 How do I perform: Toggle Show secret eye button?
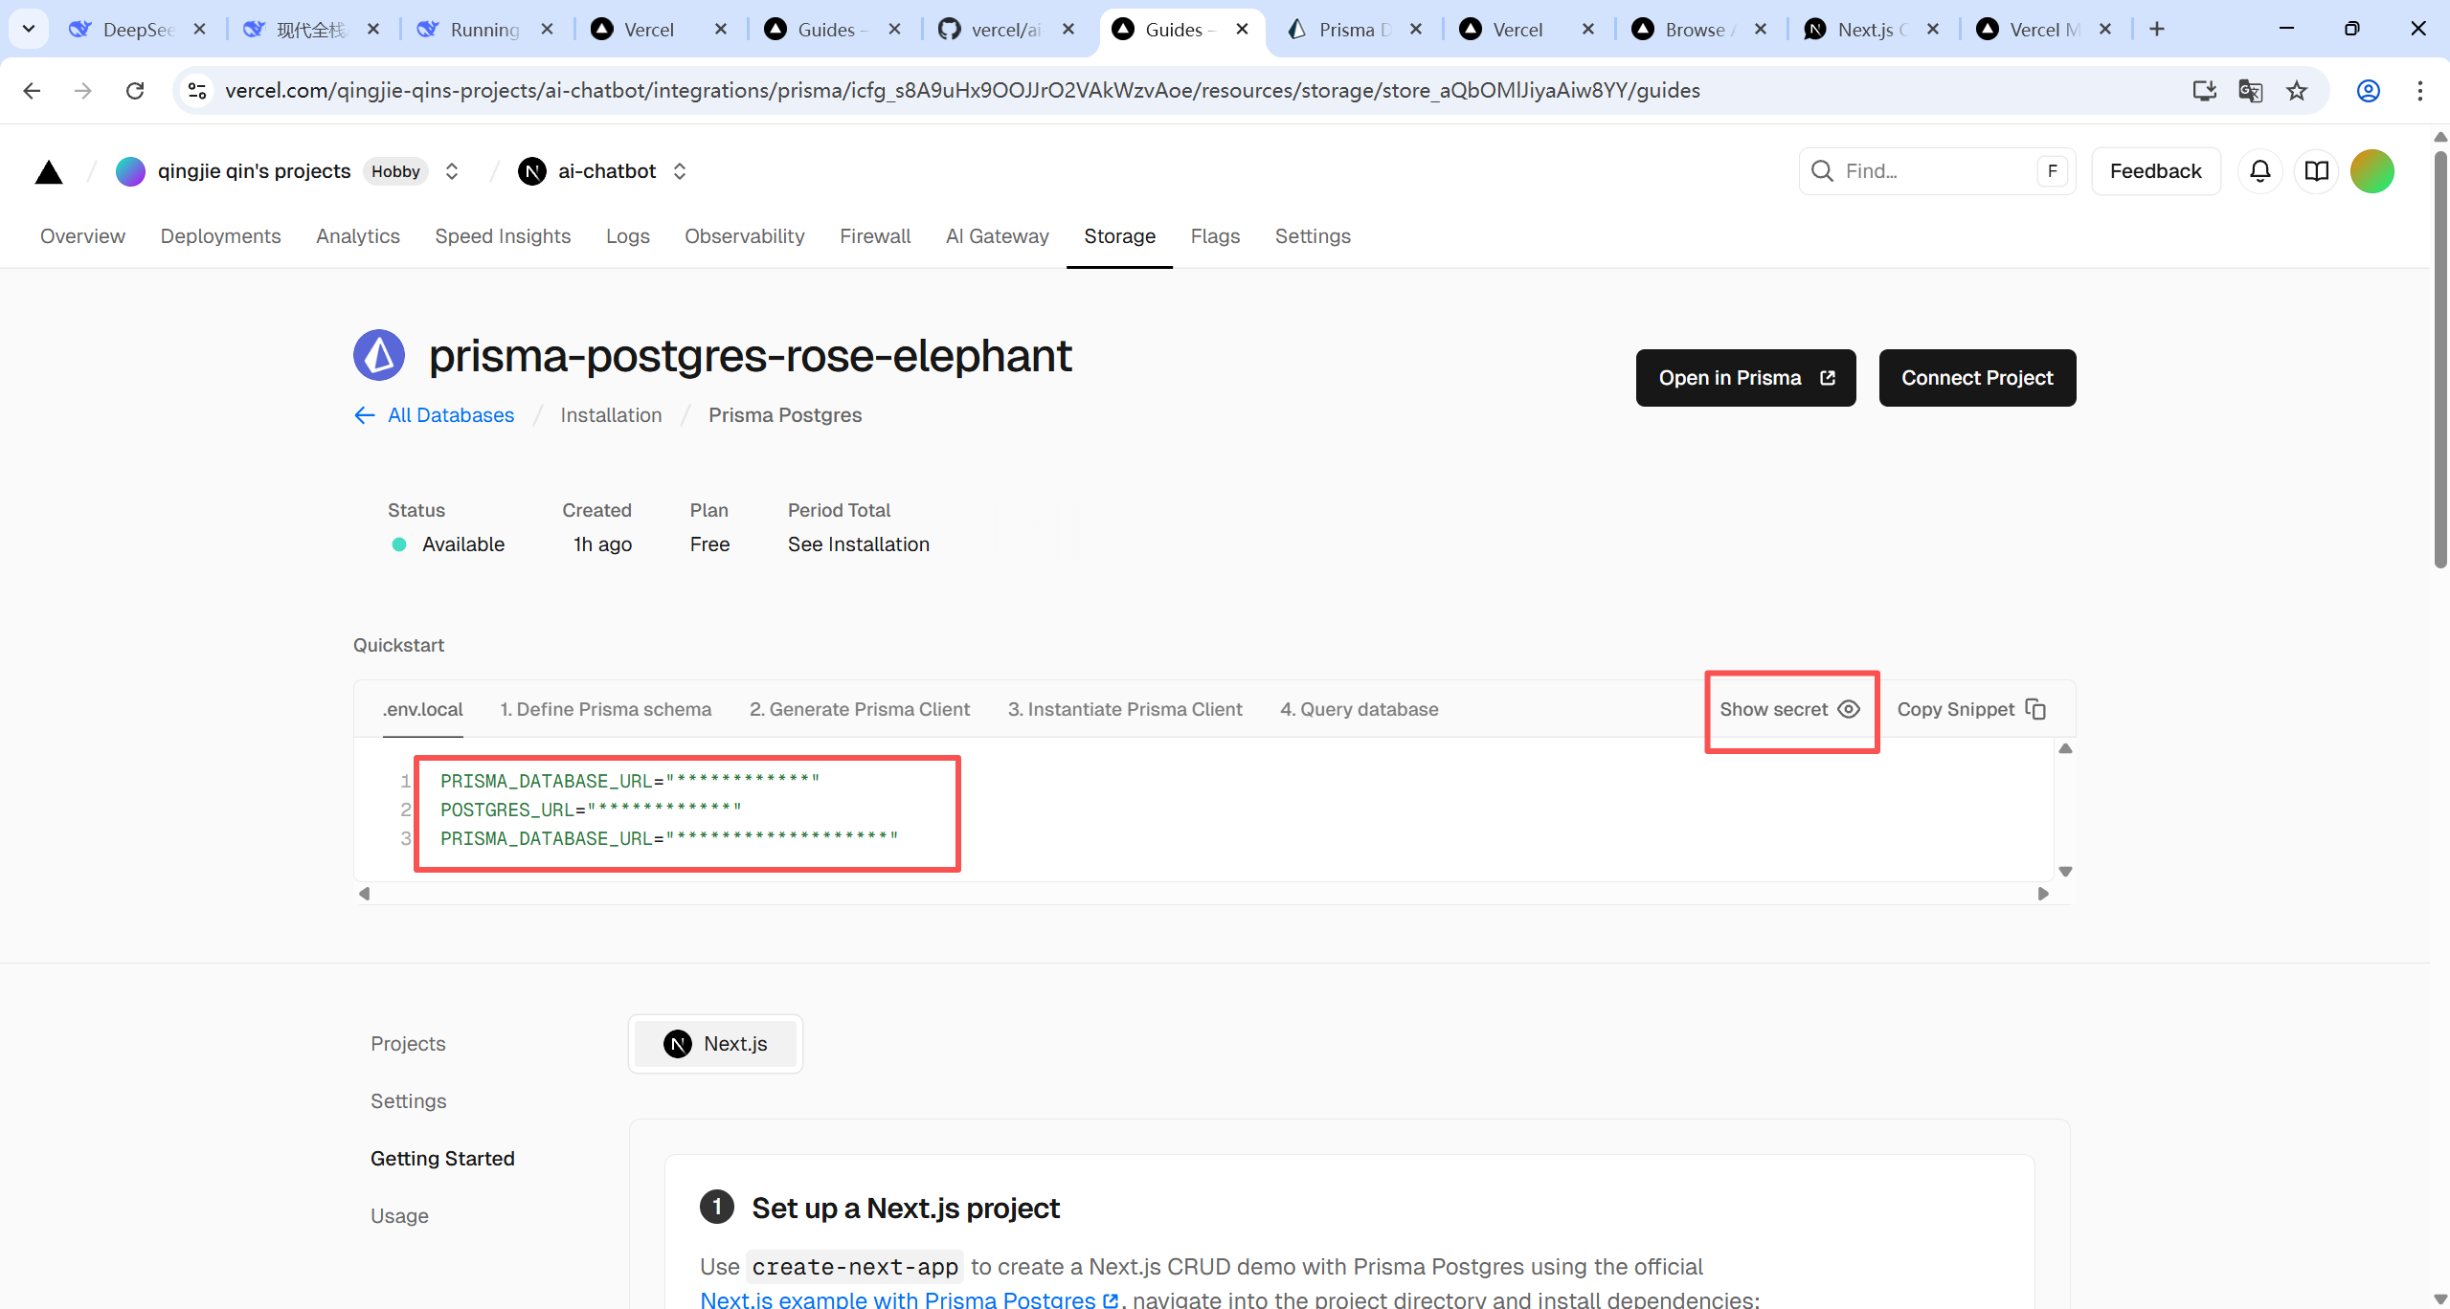(1789, 709)
